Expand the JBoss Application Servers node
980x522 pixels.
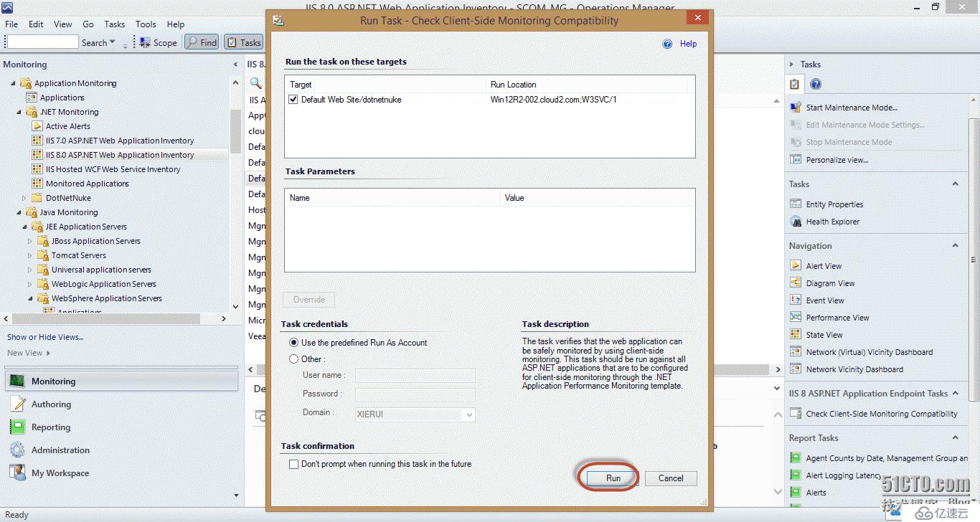click(30, 241)
